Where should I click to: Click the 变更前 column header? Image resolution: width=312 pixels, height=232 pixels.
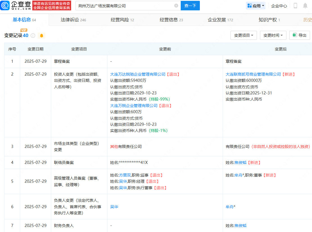tap(165, 49)
